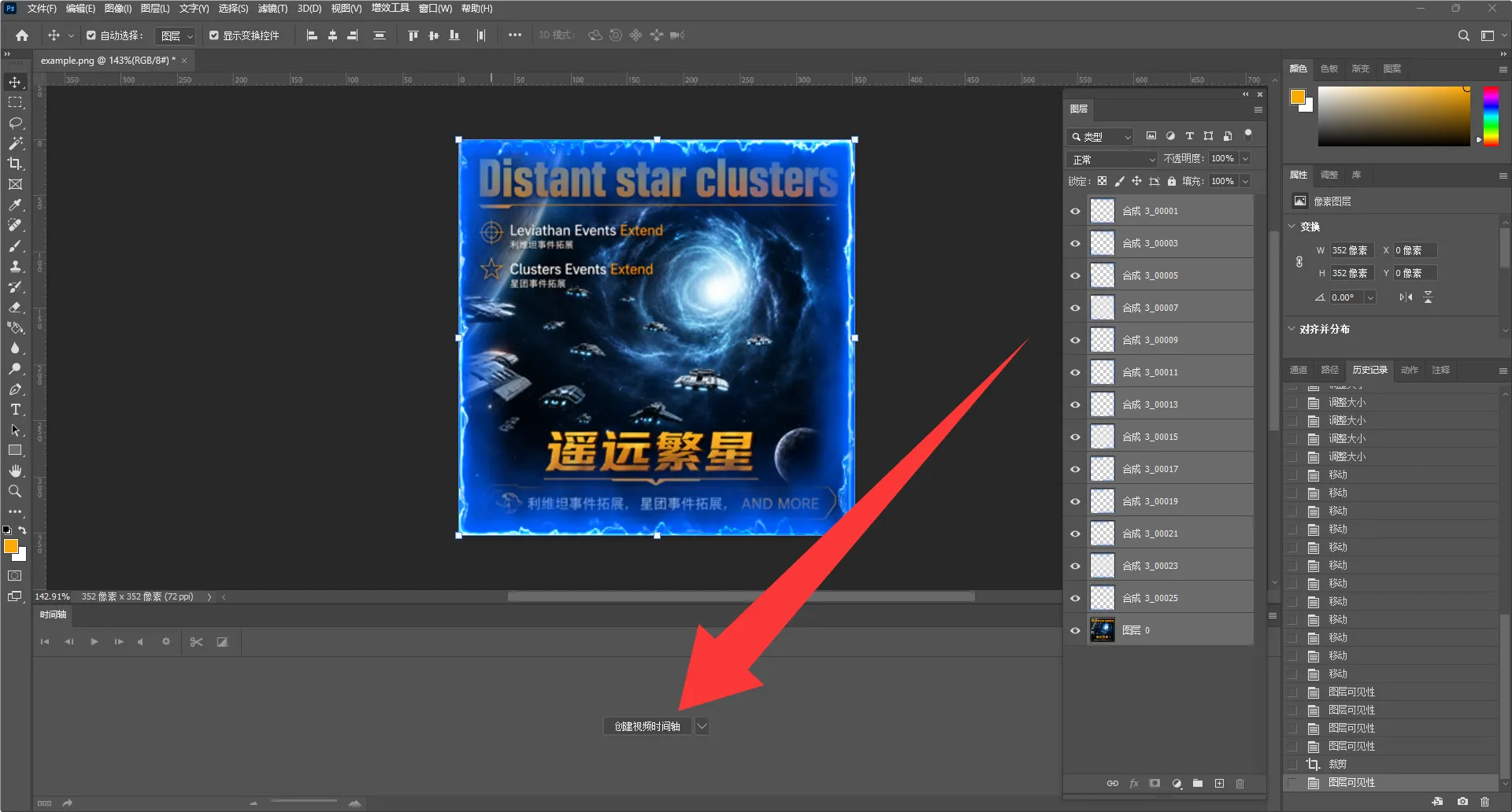
Task: Choose the Horizontal Type tool
Action: point(15,410)
